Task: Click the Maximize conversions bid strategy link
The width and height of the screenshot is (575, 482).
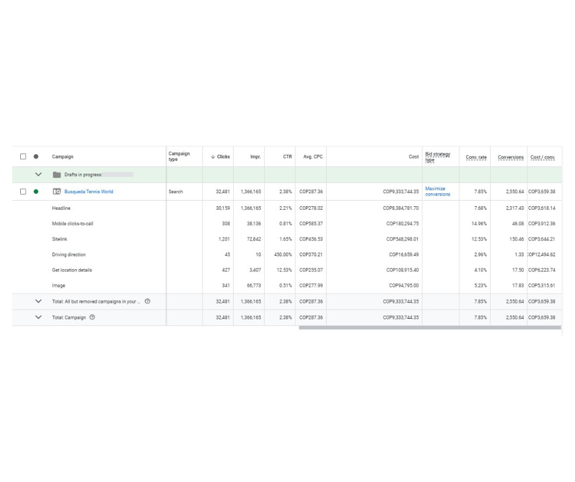Action: [437, 191]
